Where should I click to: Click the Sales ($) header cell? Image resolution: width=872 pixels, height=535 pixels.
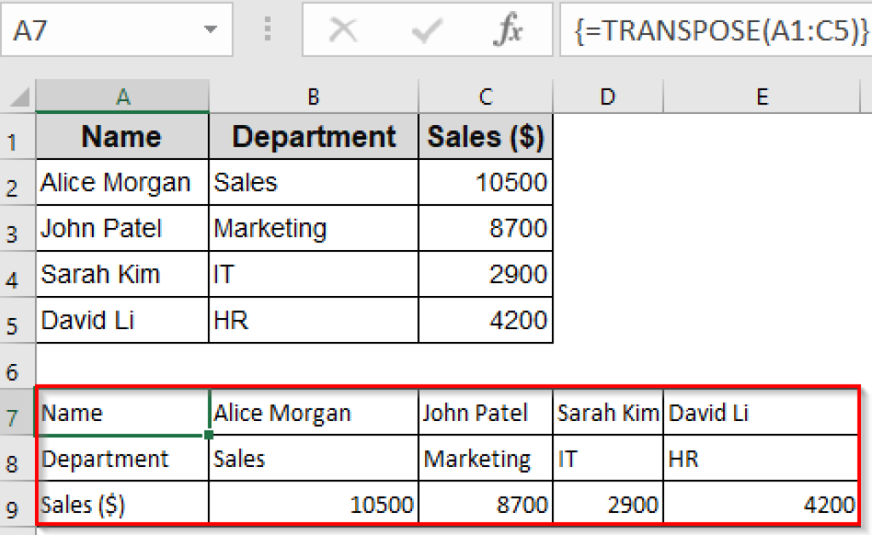(x=485, y=136)
